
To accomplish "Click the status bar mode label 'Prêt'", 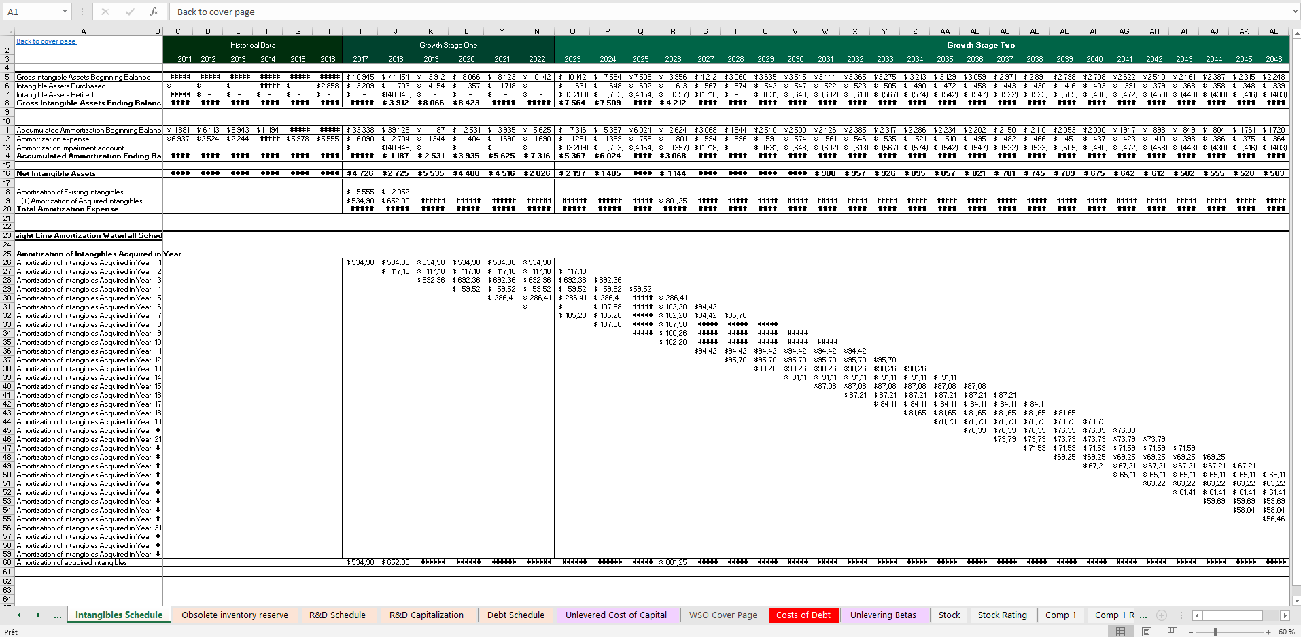I will (11, 632).
